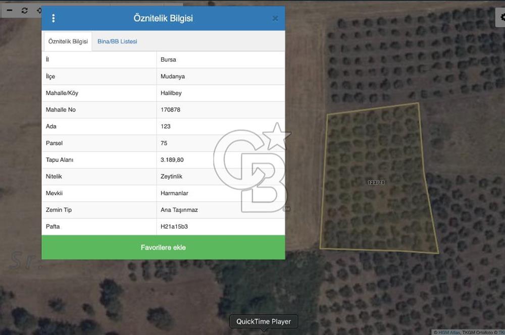The width and height of the screenshot is (505, 335).
Task: Open the HGM Atlas attribution link
Action: click(448, 332)
